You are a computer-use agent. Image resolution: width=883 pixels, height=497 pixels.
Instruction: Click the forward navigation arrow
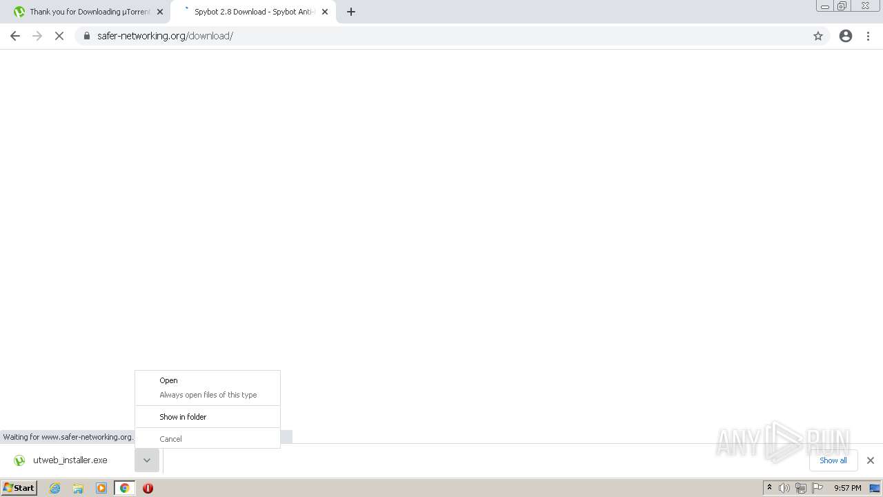[x=37, y=36]
